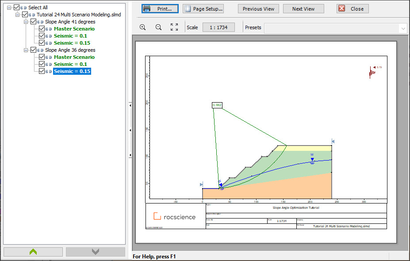Viewport: 410px width, 261px height.
Task: Uncheck Seismic = 0.1 under Slope Angle 36 degrees
Action: pyautogui.click(x=42, y=64)
